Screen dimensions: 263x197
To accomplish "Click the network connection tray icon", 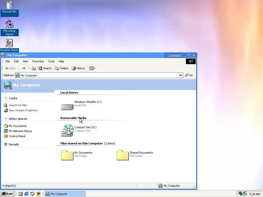I will tap(245, 193).
